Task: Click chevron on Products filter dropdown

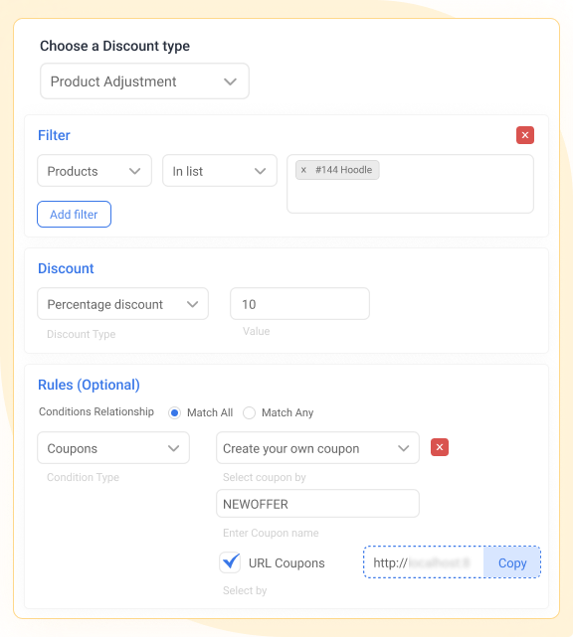Action: pyautogui.click(x=134, y=171)
